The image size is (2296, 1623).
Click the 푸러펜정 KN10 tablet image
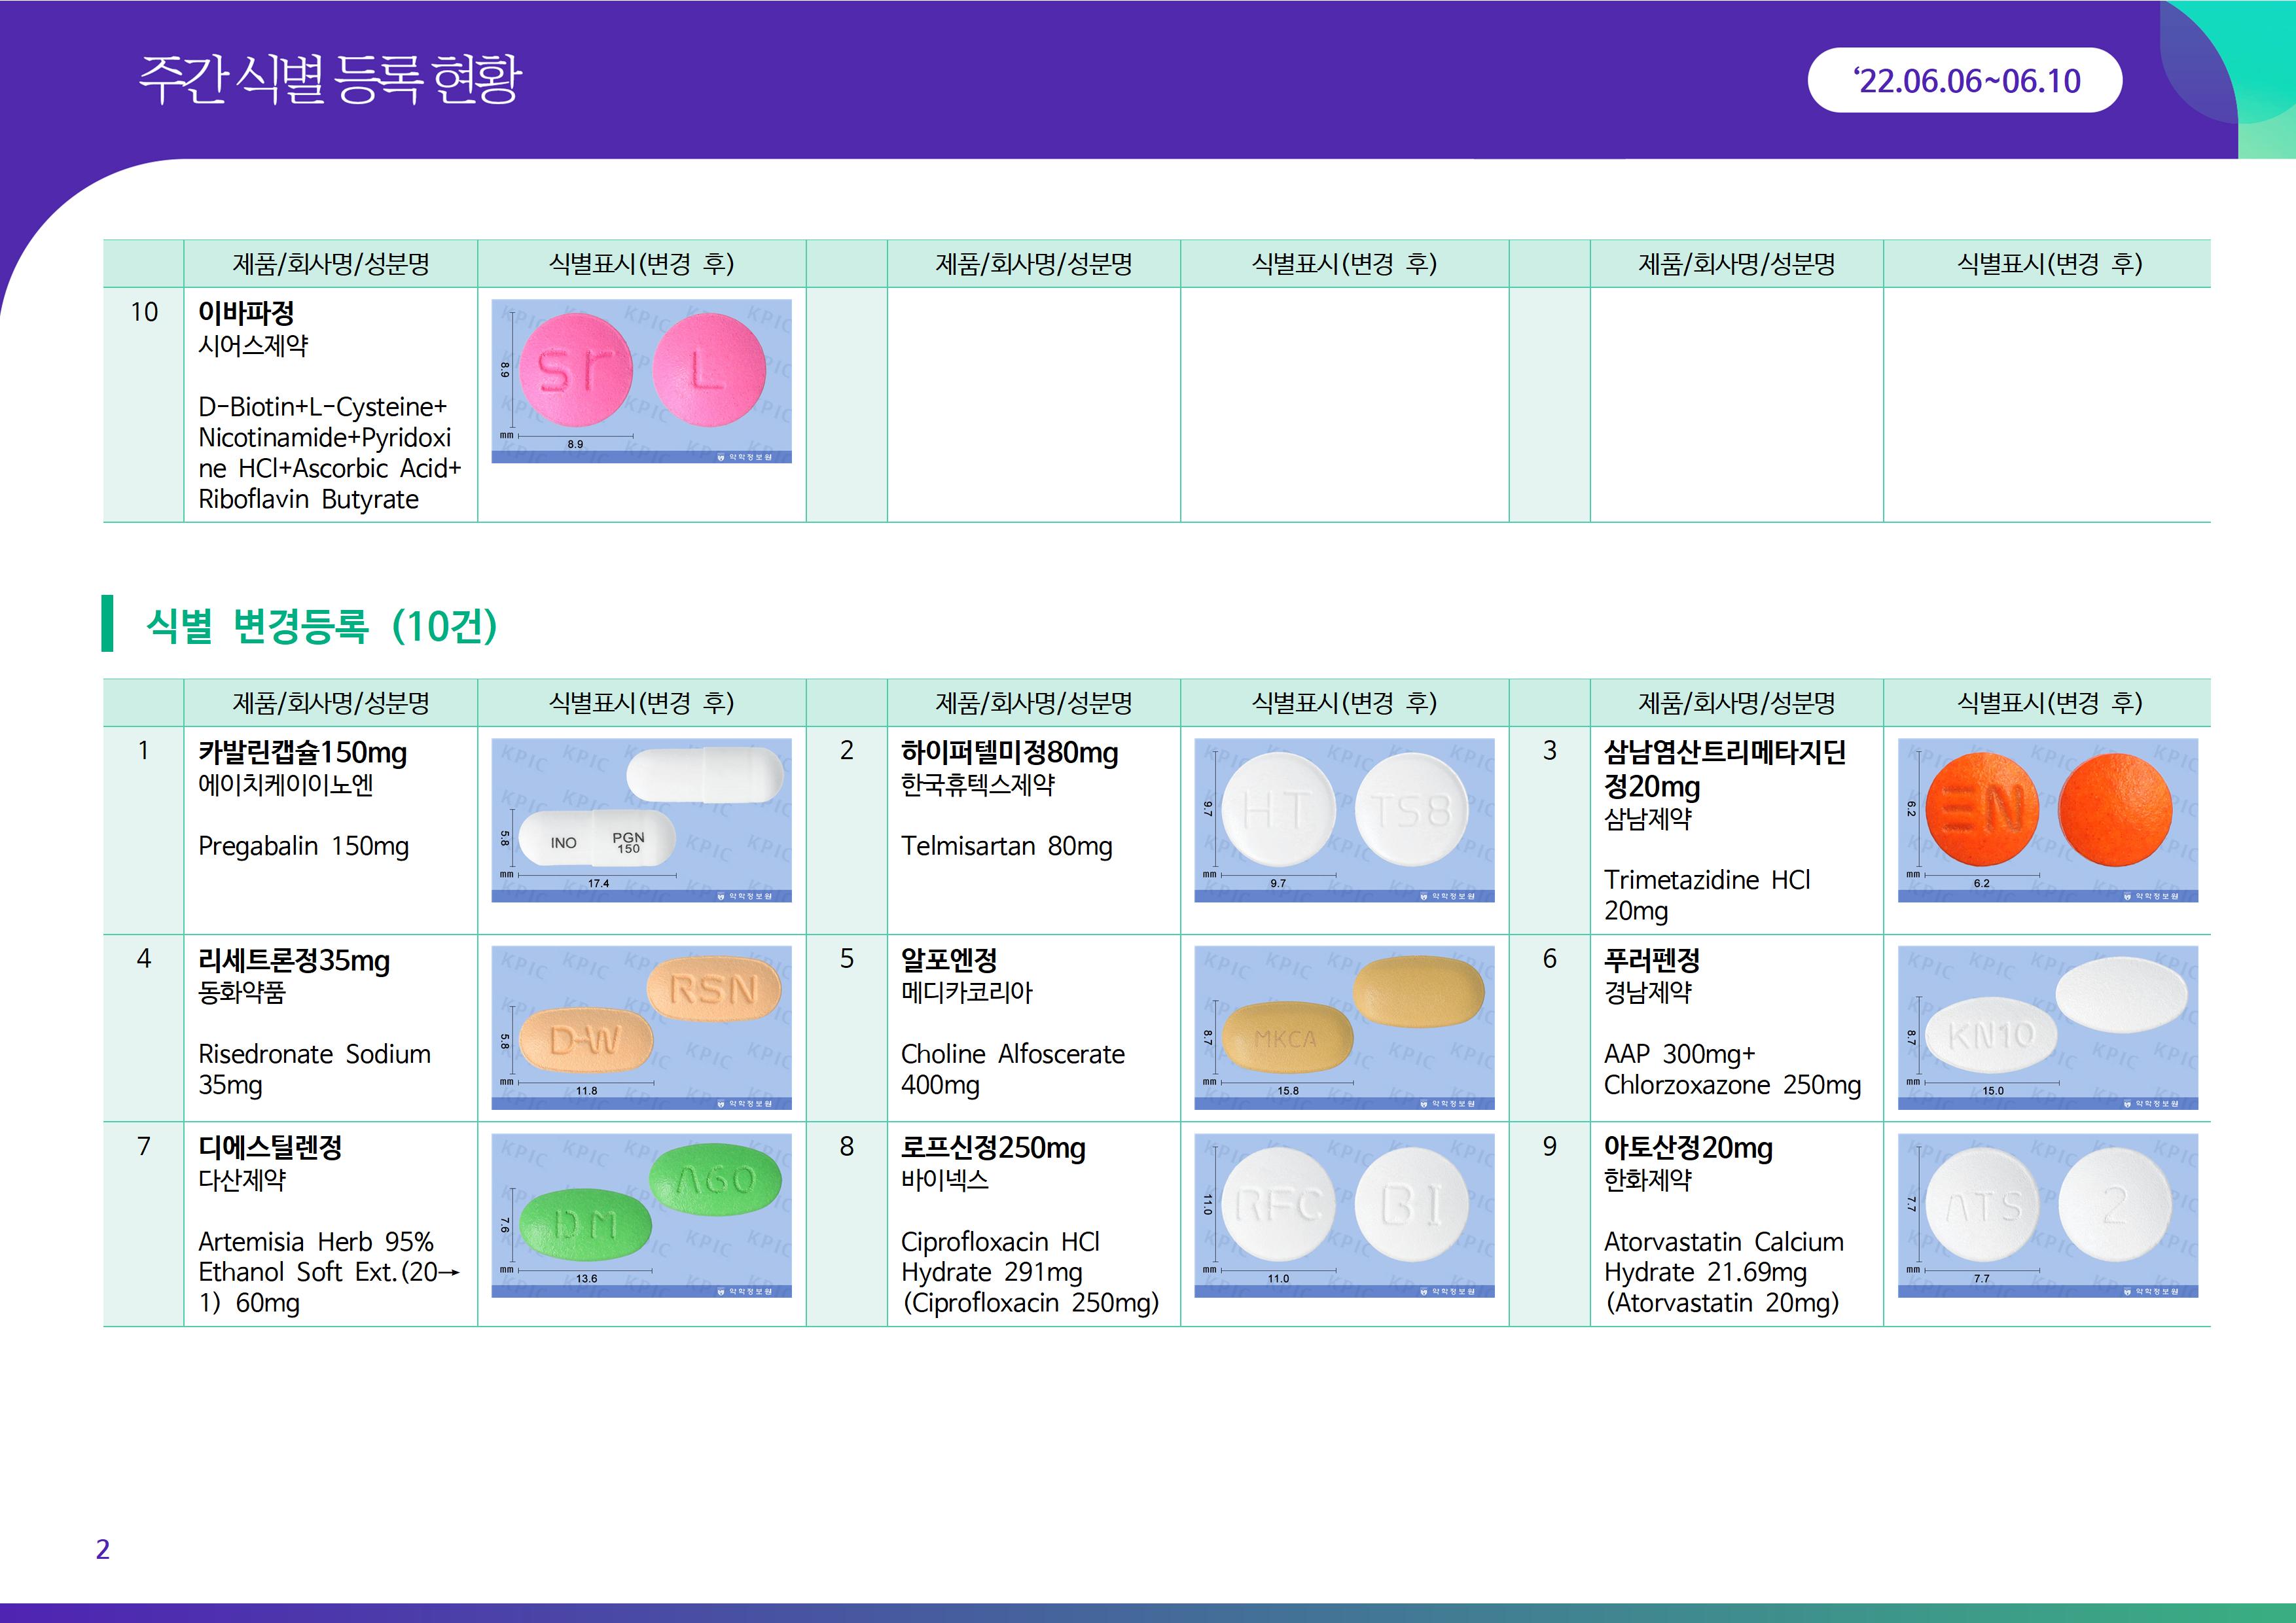[x=2047, y=1027]
